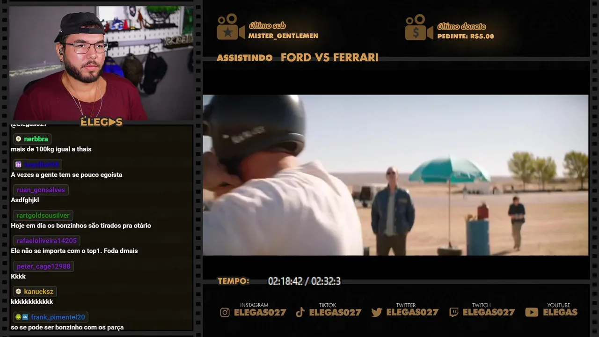Click the TEMPO label
The image size is (599, 337).
pyautogui.click(x=234, y=281)
